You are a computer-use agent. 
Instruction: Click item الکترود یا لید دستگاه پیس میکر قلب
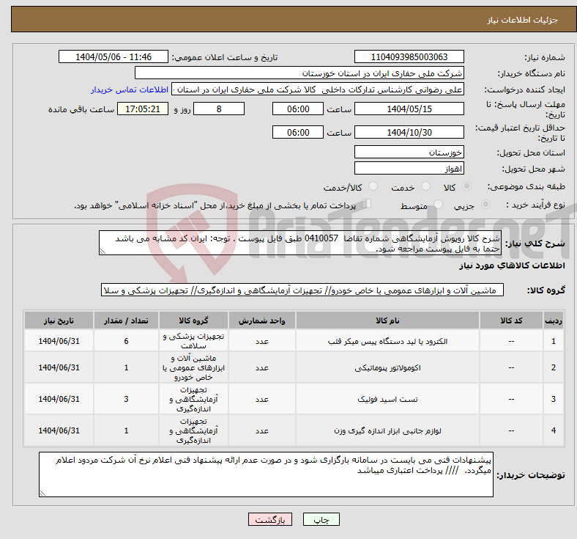pyautogui.click(x=387, y=341)
